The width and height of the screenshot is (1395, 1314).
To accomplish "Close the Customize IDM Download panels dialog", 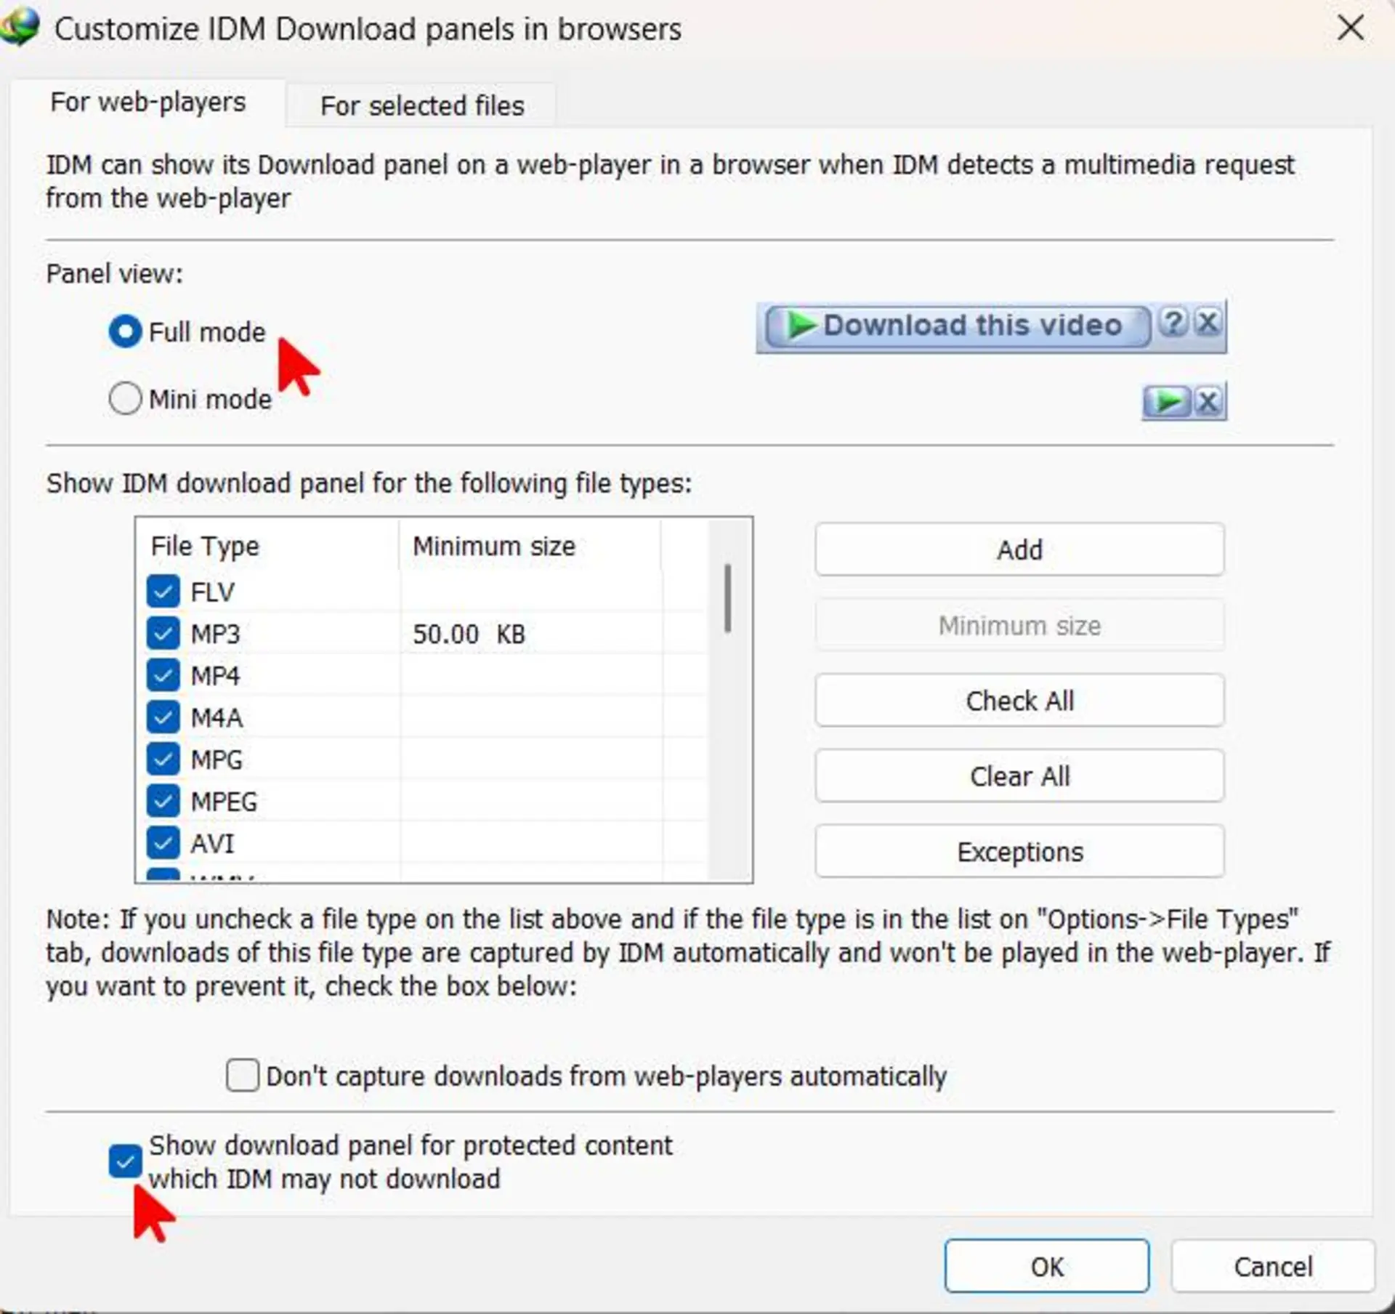I will (1350, 29).
